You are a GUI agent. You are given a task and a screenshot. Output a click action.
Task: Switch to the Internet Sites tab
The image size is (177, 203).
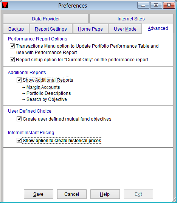[x=131, y=19]
